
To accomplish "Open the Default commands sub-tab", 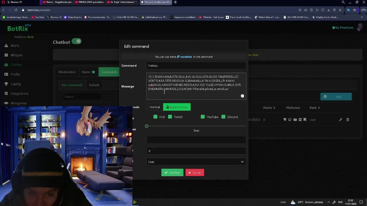I will coord(94,85).
